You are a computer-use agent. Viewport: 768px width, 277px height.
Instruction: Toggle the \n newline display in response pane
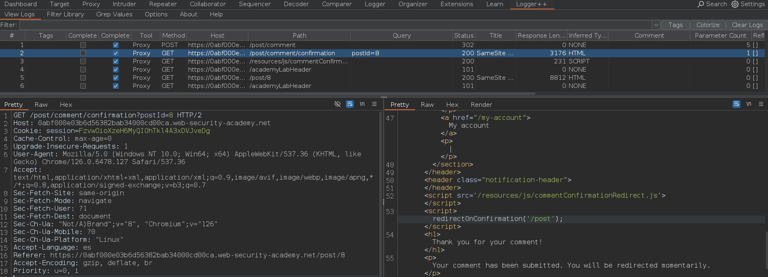coord(749,104)
